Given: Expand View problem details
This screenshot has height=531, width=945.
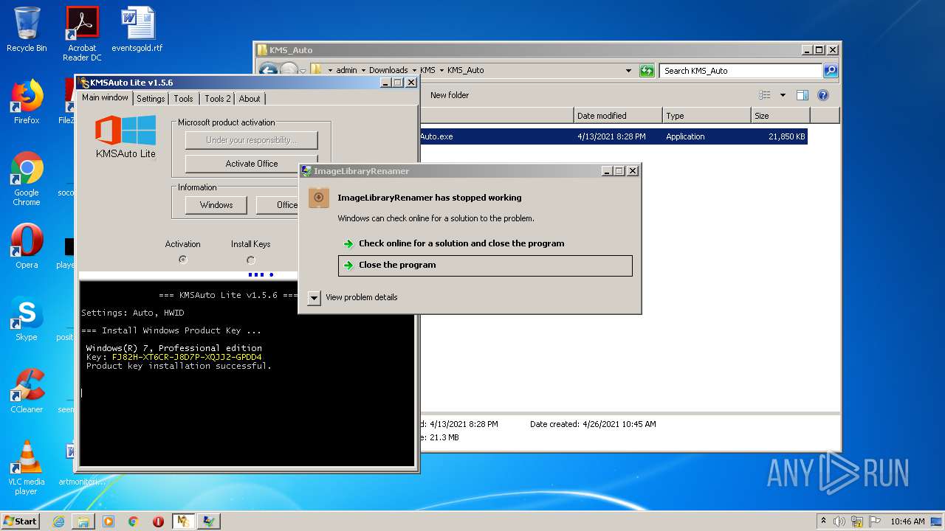Looking at the screenshot, I should [x=314, y=297].
